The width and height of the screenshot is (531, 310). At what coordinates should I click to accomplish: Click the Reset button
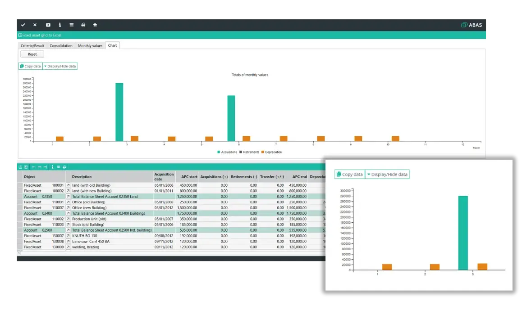point(32,54)
